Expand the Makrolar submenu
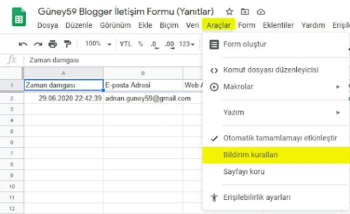Screen dimensions: 350x214 [276, 87]
